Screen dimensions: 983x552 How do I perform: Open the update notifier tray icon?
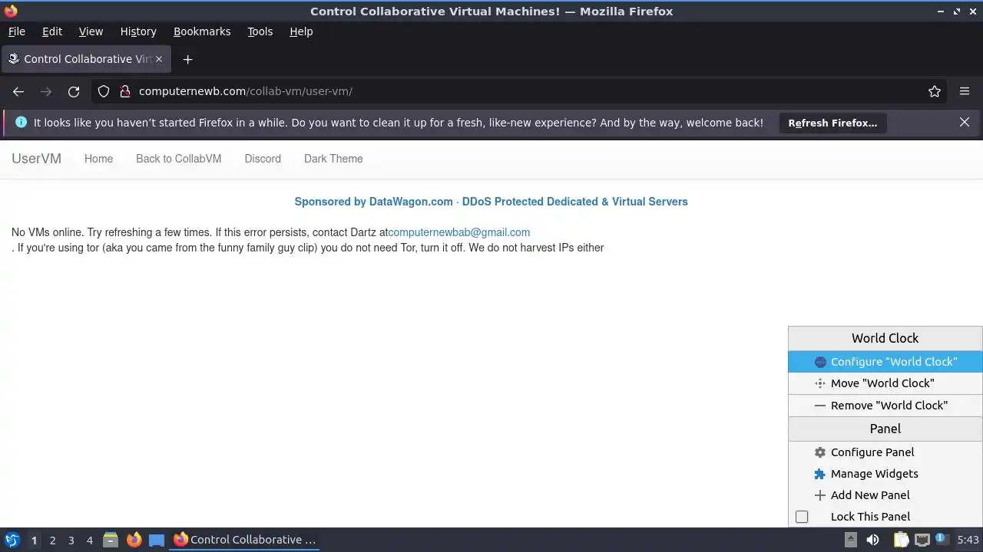(x=942, y=539)
